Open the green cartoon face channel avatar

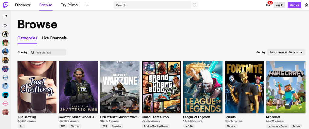click(x=5, y=43)
